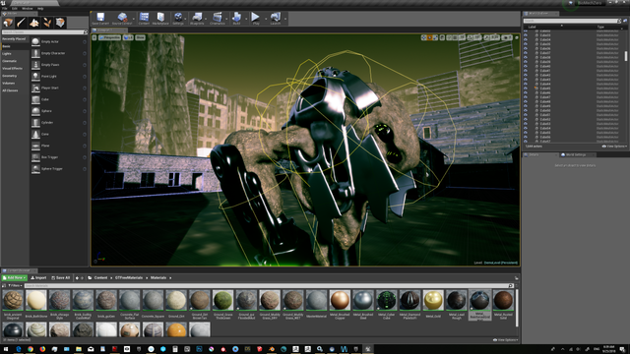Click the Launch toolbar icon
This screenshot has height=354, width=630.
point(276,19)
